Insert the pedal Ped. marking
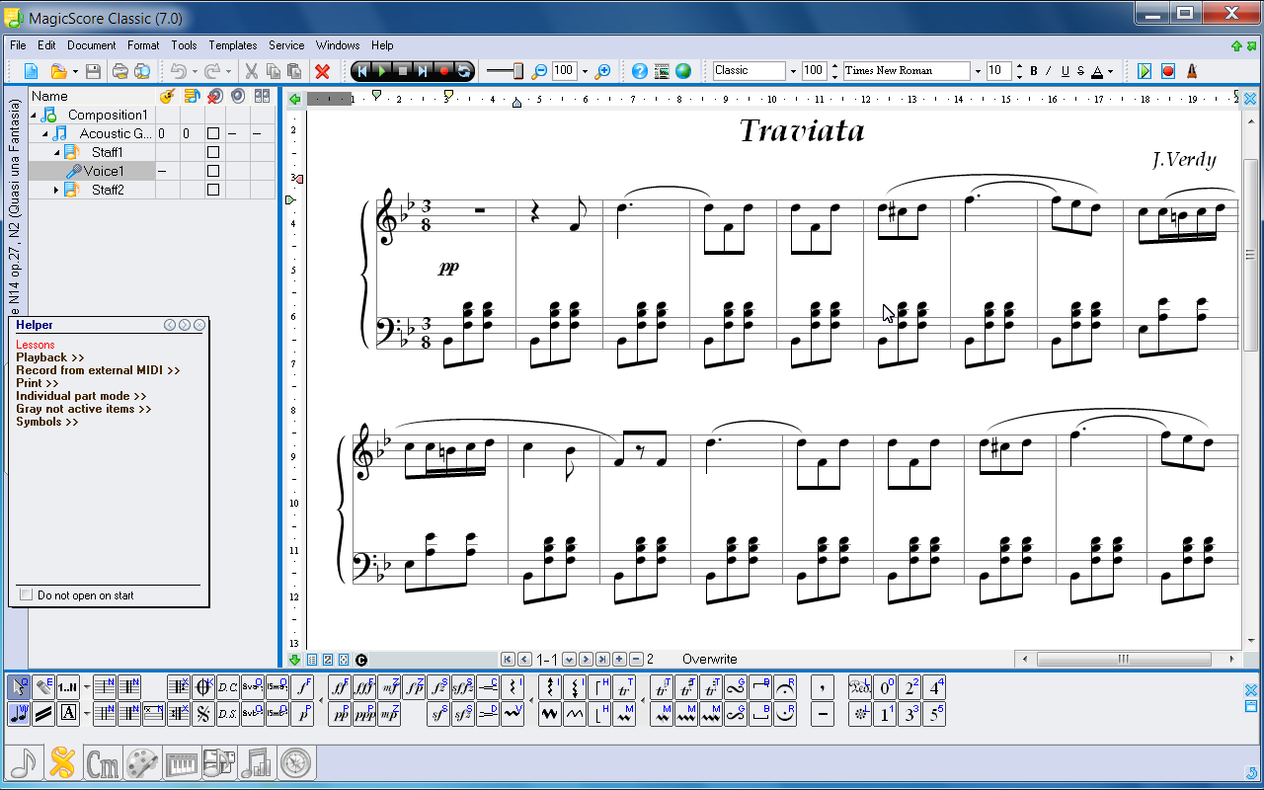This screenshot has width=1264, height=790. click(859, 687)
